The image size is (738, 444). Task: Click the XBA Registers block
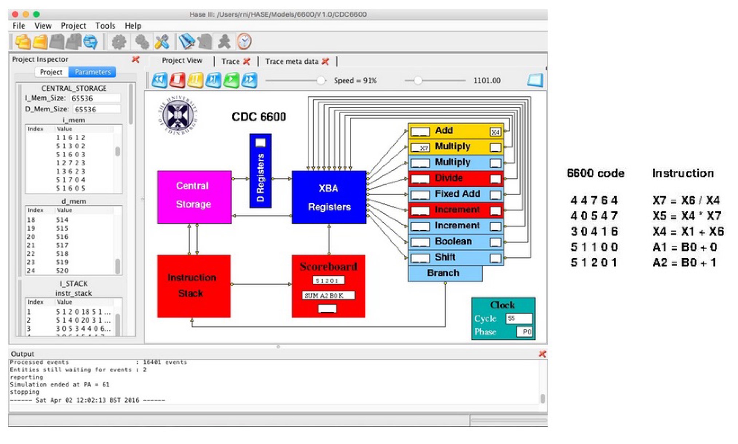coord(329,197)
